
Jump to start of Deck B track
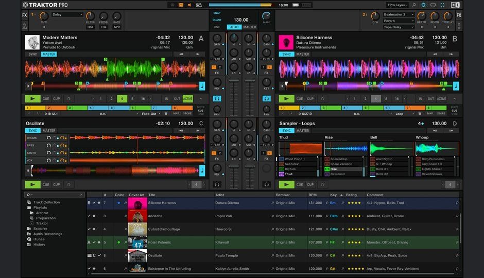click(x=282, y=86)
